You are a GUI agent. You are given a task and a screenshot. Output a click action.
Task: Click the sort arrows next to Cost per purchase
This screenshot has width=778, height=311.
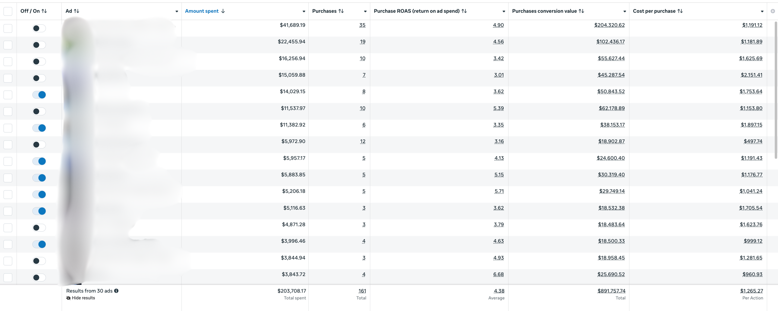680,11
